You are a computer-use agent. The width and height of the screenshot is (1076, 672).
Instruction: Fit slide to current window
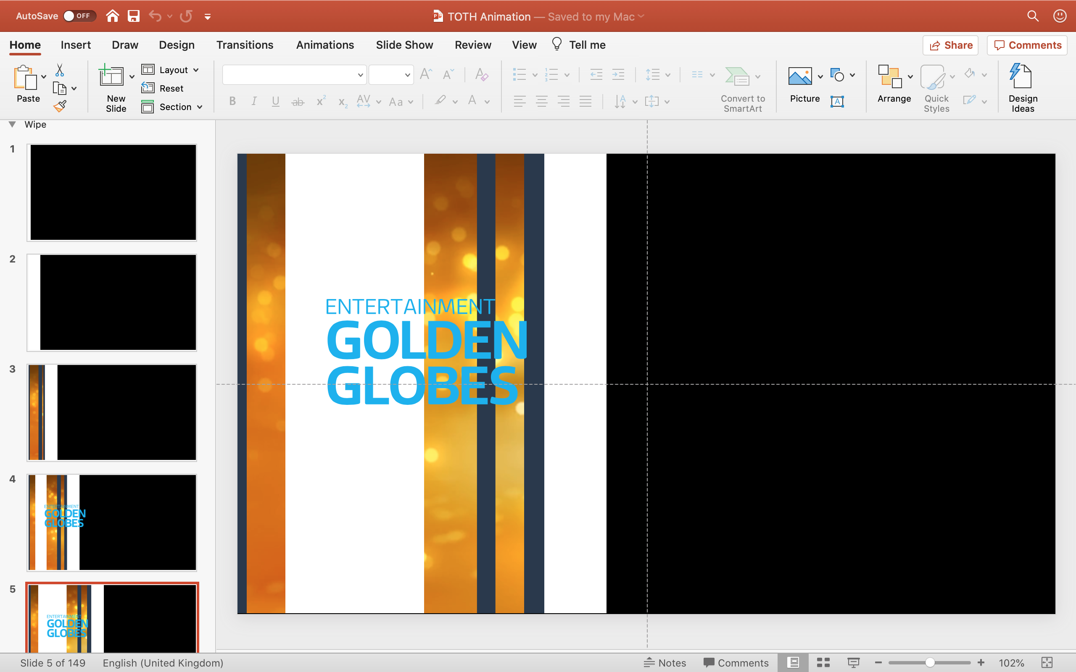1047,663
